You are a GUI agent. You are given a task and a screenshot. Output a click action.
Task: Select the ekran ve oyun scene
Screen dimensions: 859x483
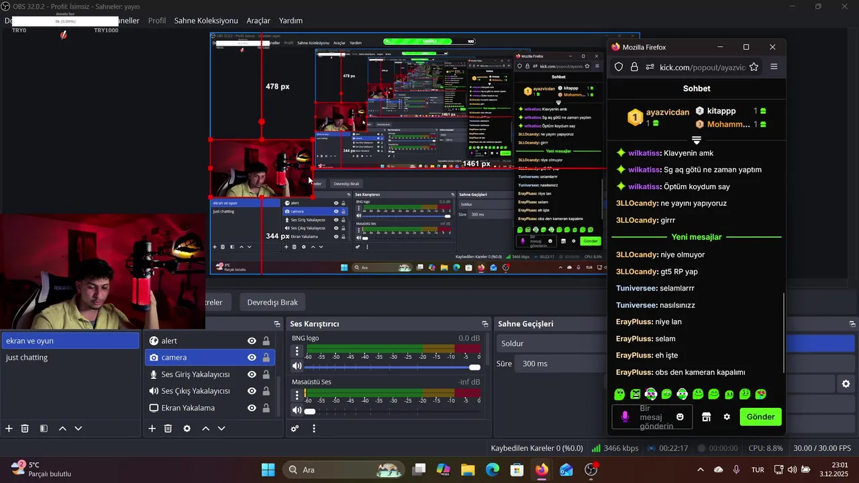tap(70, 341)
